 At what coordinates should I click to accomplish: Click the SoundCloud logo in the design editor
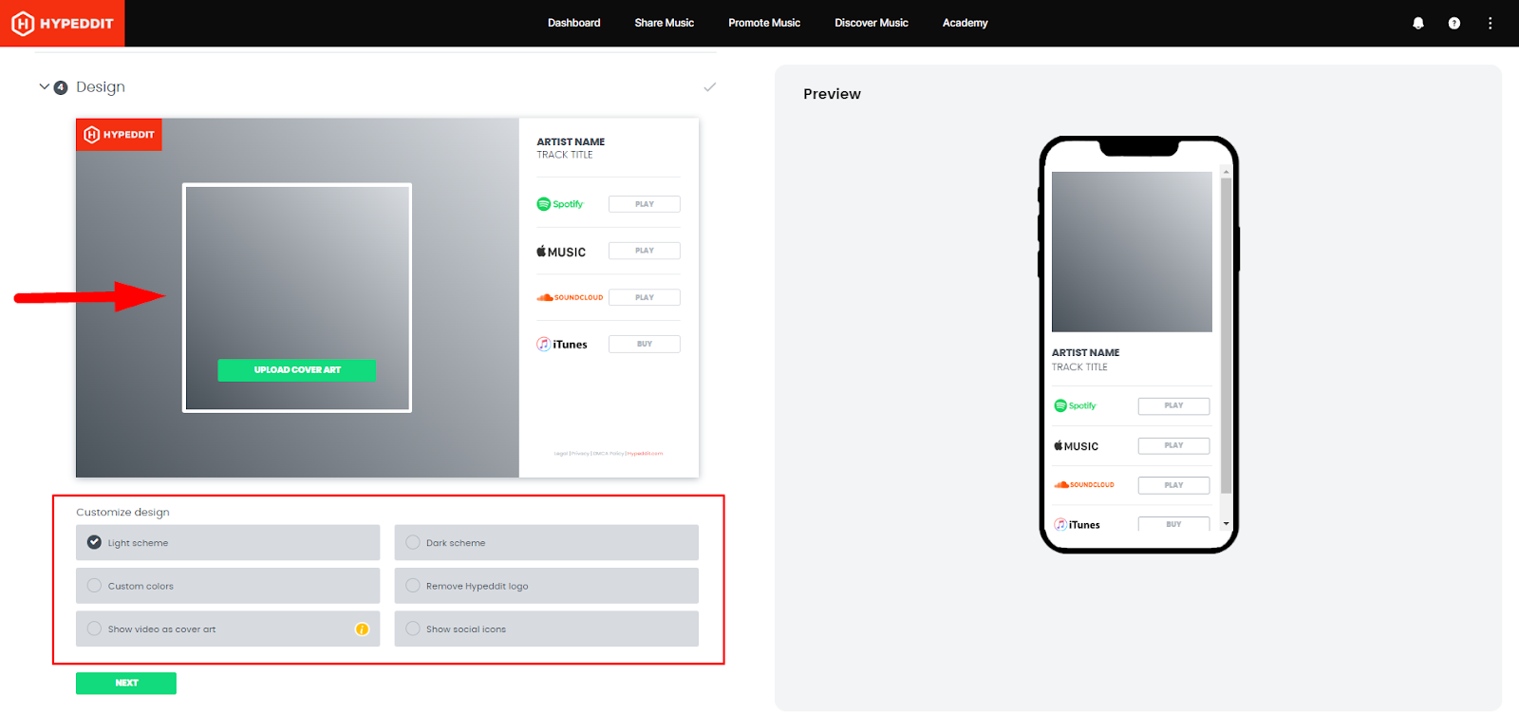click(570, 297)
